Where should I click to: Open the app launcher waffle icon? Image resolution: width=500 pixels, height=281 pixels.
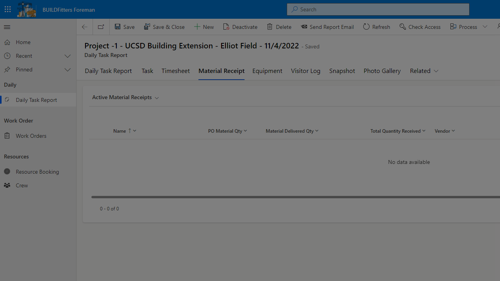(x=7, y=9)
